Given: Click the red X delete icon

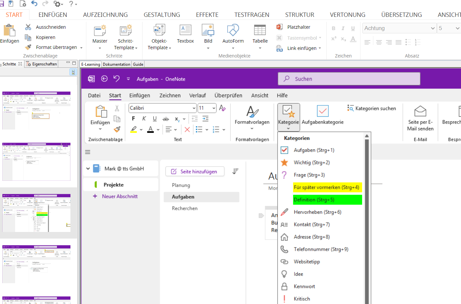Looking at the screenshot, I should tap(187, 130).
